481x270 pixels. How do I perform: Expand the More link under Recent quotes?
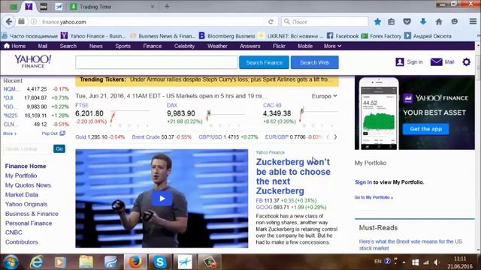[x=10, y=133]
